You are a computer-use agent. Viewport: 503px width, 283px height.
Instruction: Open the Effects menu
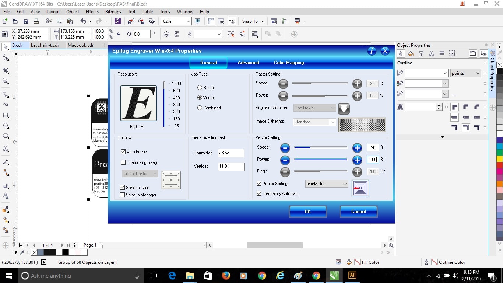[x=92, y=12]
